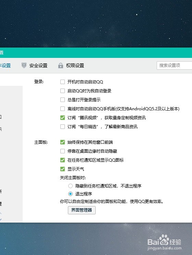Click the padlock icon beside 权限设置
Screen dimensions: 192x255
click(61, 65)
